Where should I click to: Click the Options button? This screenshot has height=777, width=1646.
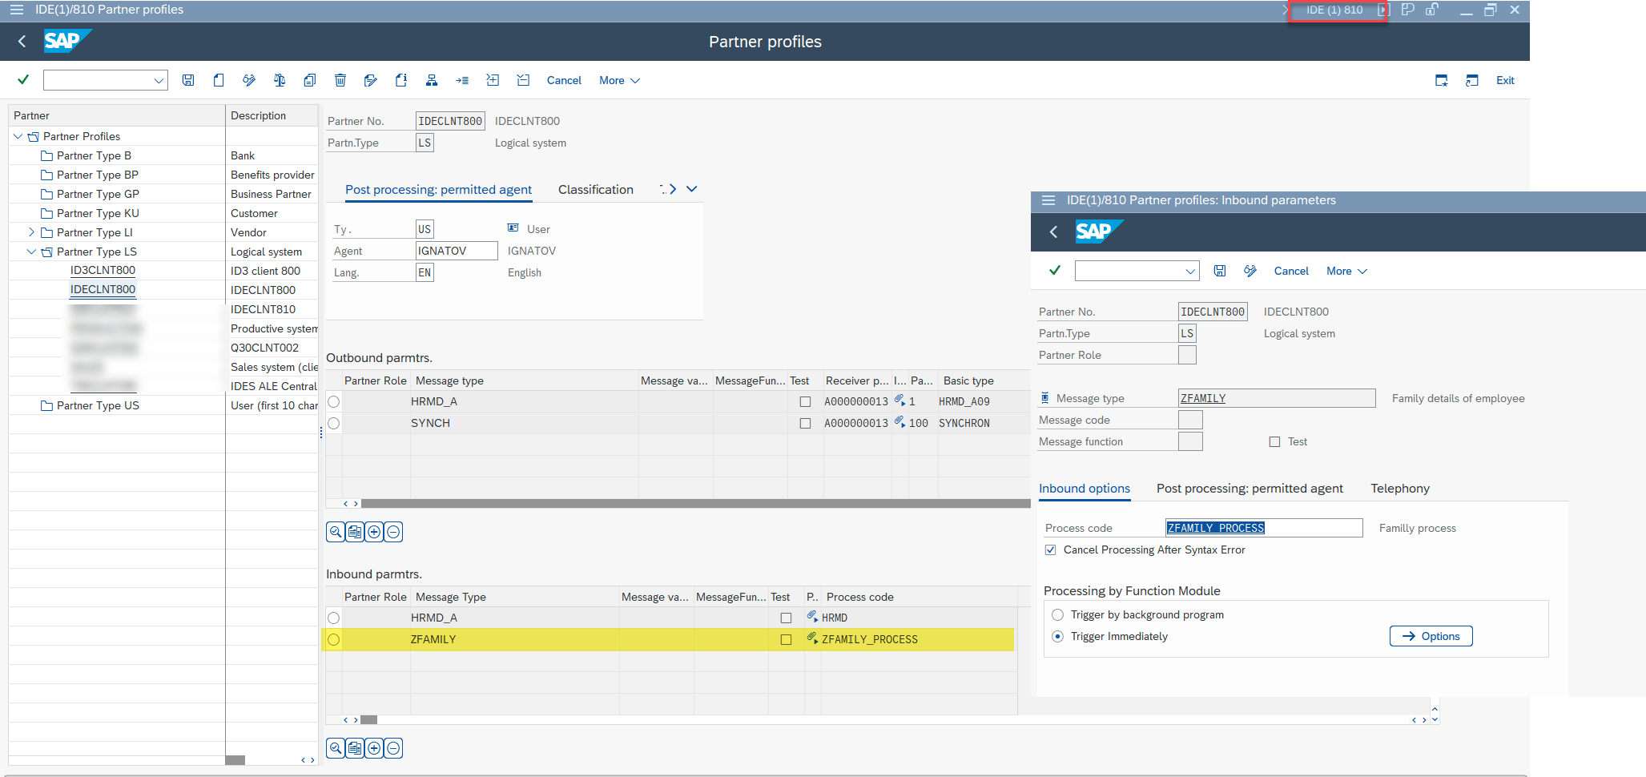click(x=1431, y=636)
